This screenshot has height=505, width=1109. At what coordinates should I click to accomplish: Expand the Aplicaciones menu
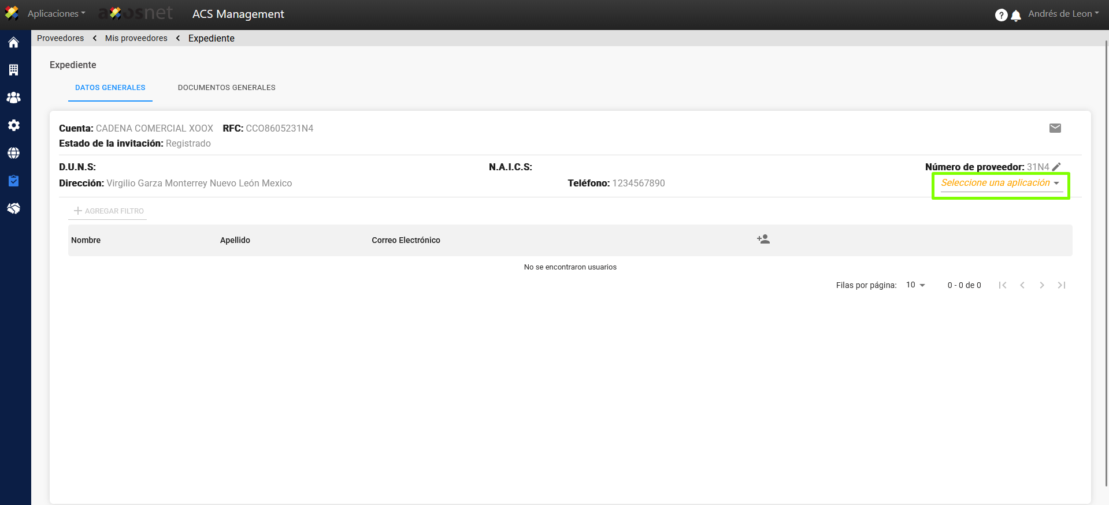(x=56, y=14)
